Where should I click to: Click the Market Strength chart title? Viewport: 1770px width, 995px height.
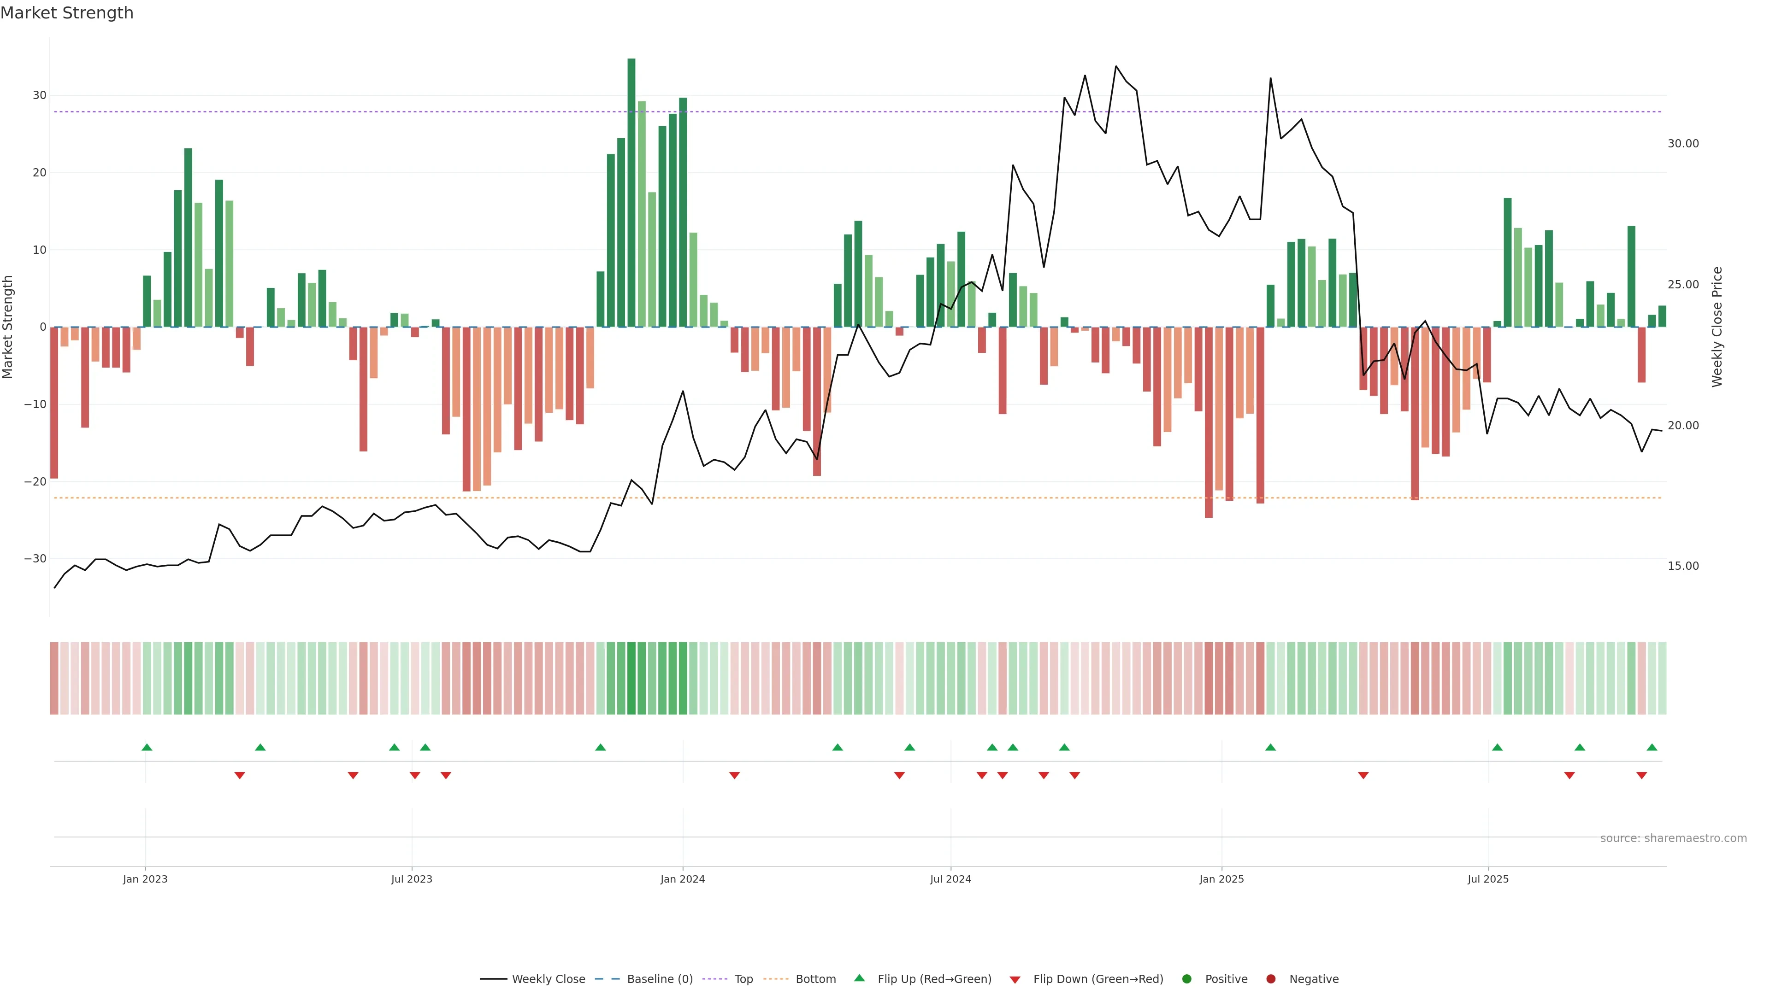click(67, 13)
